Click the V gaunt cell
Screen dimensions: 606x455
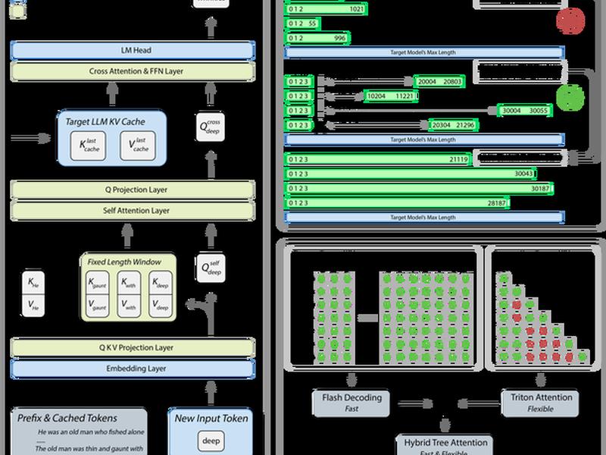[97, 306]
